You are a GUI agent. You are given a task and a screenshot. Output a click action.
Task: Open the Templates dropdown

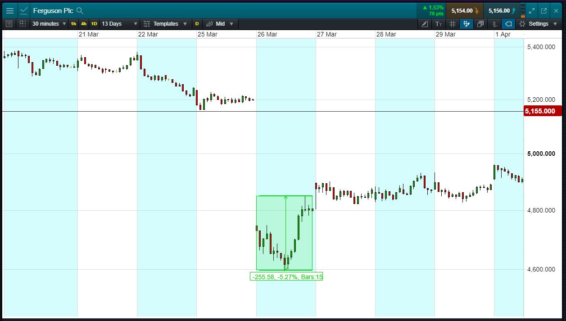(x=165, y=24)
